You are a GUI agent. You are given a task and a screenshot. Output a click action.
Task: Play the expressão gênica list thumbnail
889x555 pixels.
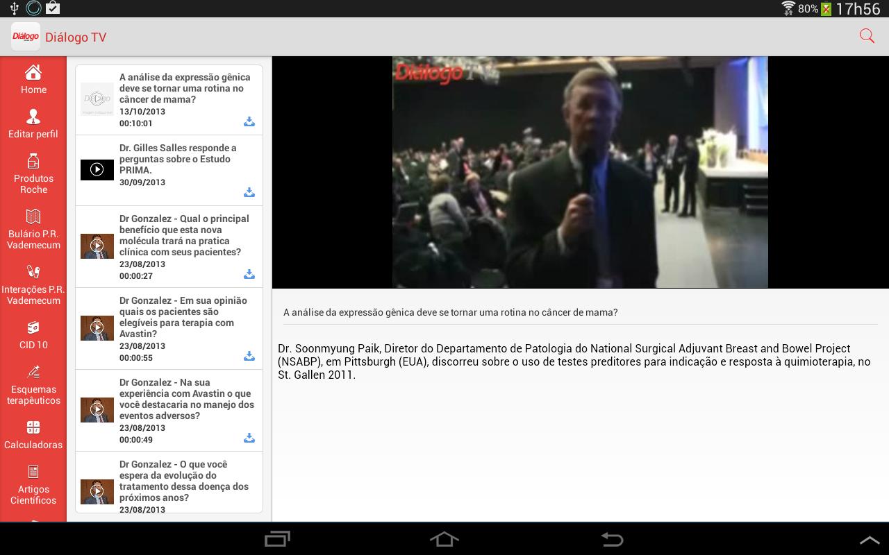pos(97,99)
